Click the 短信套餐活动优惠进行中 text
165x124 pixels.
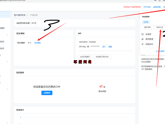(47, 87)
